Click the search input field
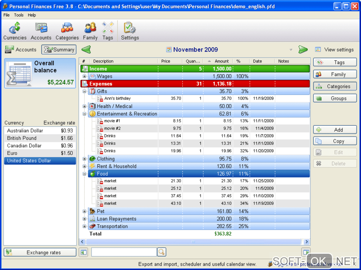The image size is (361, 270). (124, 252)
